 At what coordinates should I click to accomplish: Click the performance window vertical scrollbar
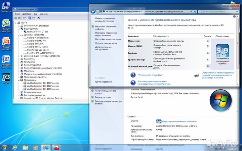[237, 50]
